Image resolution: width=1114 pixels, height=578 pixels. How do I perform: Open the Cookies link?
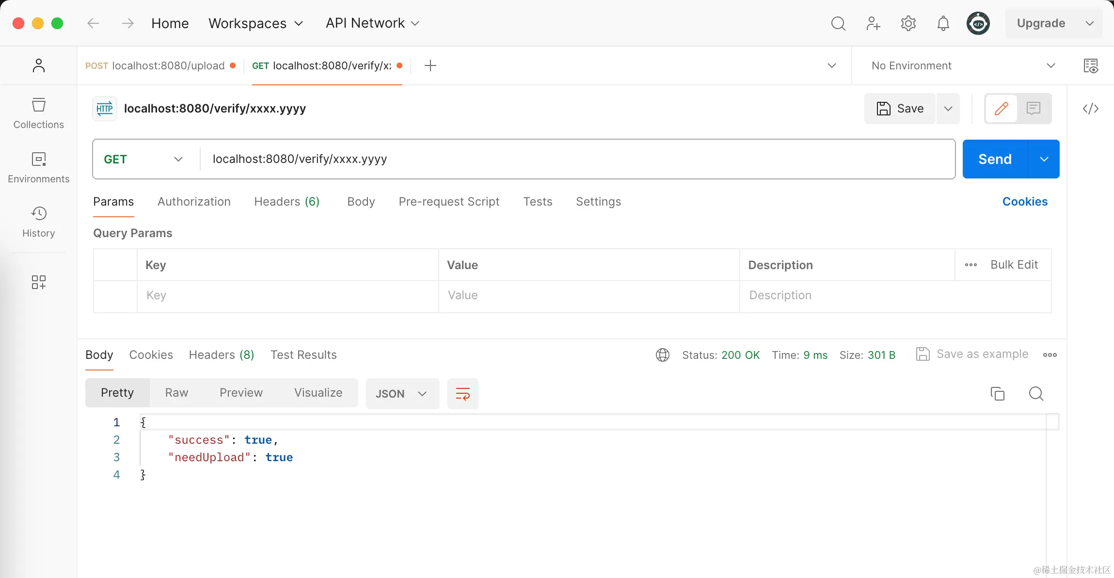tap(1025, 202)
